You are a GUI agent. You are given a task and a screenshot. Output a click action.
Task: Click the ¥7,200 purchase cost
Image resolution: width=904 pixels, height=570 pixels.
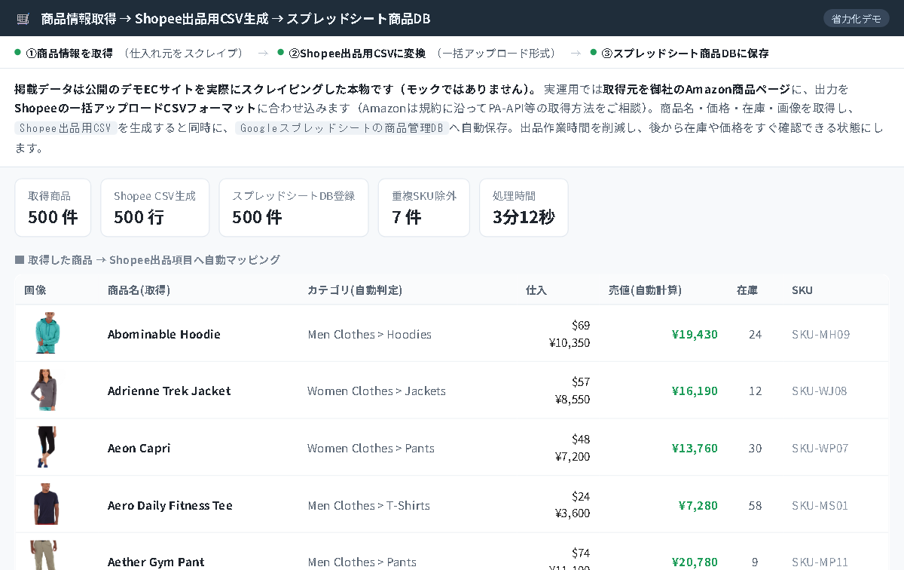[x=573, y=456]
